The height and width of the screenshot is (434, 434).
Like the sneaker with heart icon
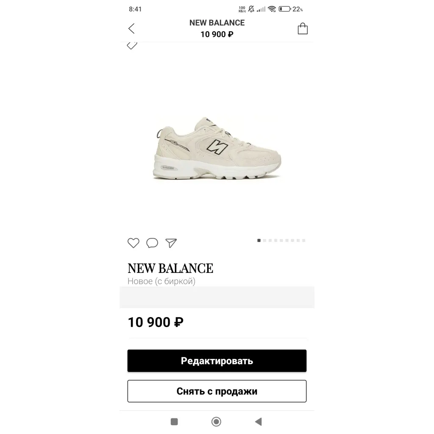(x=134, y=243)
